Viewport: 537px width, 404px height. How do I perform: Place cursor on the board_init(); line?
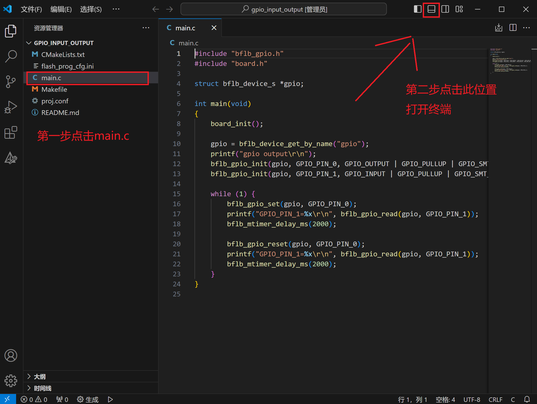[x=237, y=124]
